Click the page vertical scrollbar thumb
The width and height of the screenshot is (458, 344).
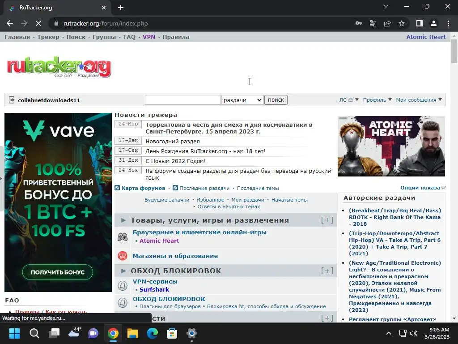454,51
